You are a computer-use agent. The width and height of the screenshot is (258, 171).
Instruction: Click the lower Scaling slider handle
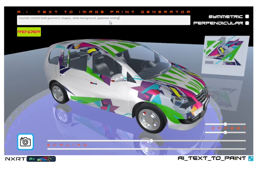[x=147, y=149]
